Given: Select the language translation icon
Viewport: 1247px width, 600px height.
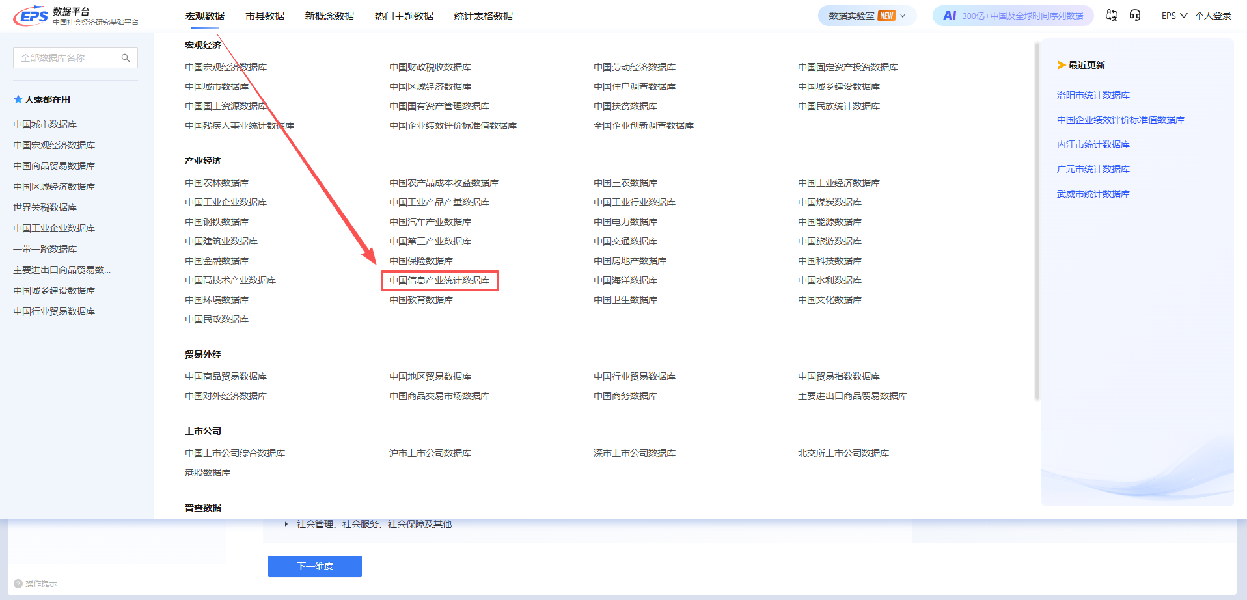Looking at the screenshot, I should coord(1111,15).
